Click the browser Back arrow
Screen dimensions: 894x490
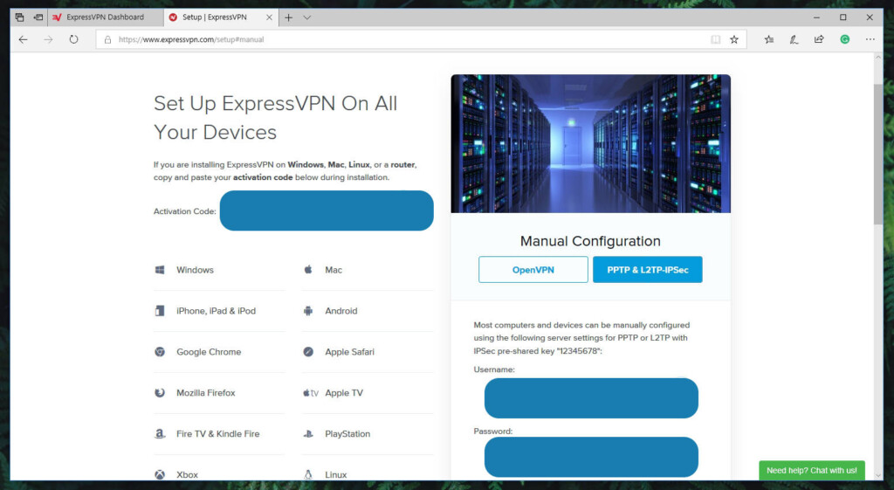coord(23,39)
